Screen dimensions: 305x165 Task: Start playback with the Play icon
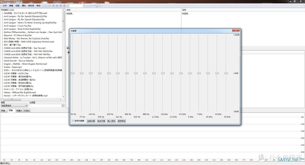[x=50, y=6]
